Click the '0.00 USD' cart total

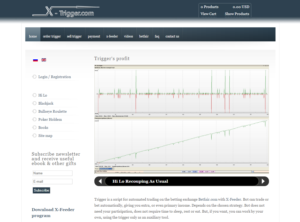241,7
